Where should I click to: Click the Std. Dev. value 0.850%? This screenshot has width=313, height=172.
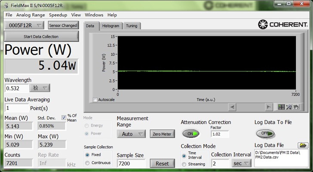[52, 126]
